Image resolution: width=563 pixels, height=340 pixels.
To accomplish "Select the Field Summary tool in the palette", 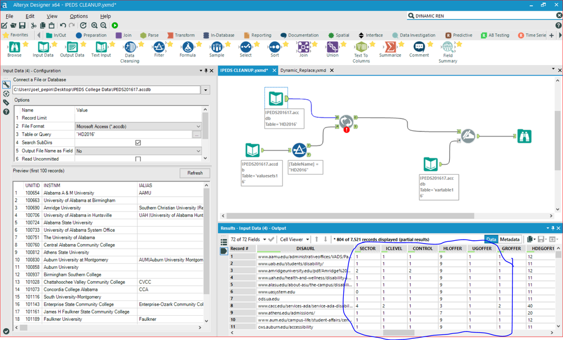I will click(447, 52).
